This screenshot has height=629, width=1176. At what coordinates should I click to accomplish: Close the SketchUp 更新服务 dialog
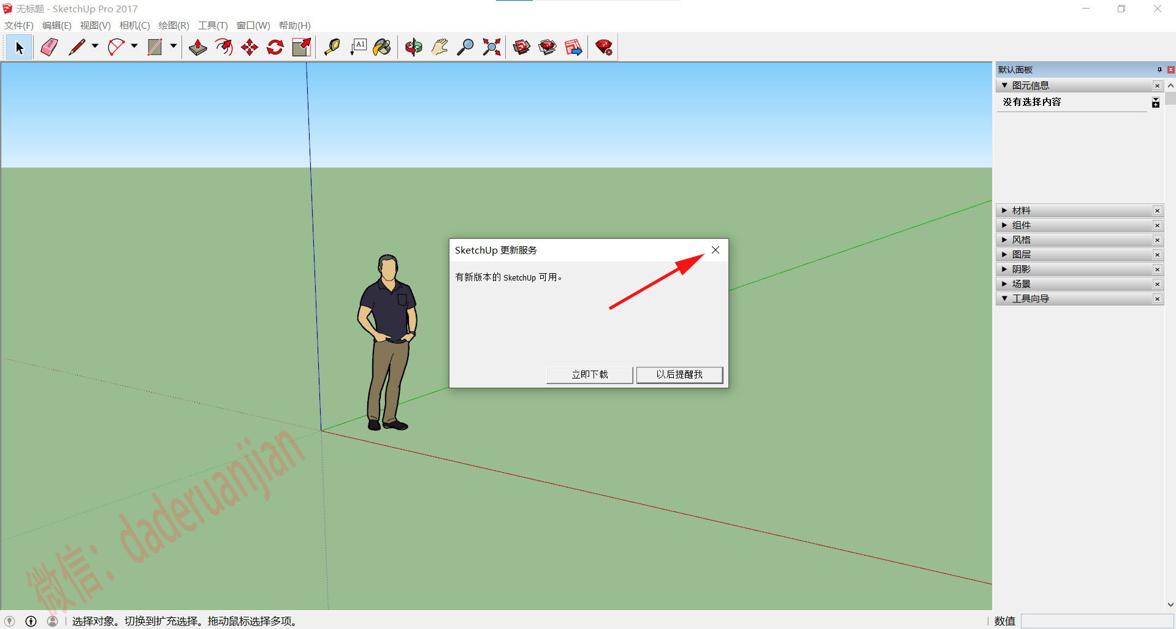tap(715, 250)
